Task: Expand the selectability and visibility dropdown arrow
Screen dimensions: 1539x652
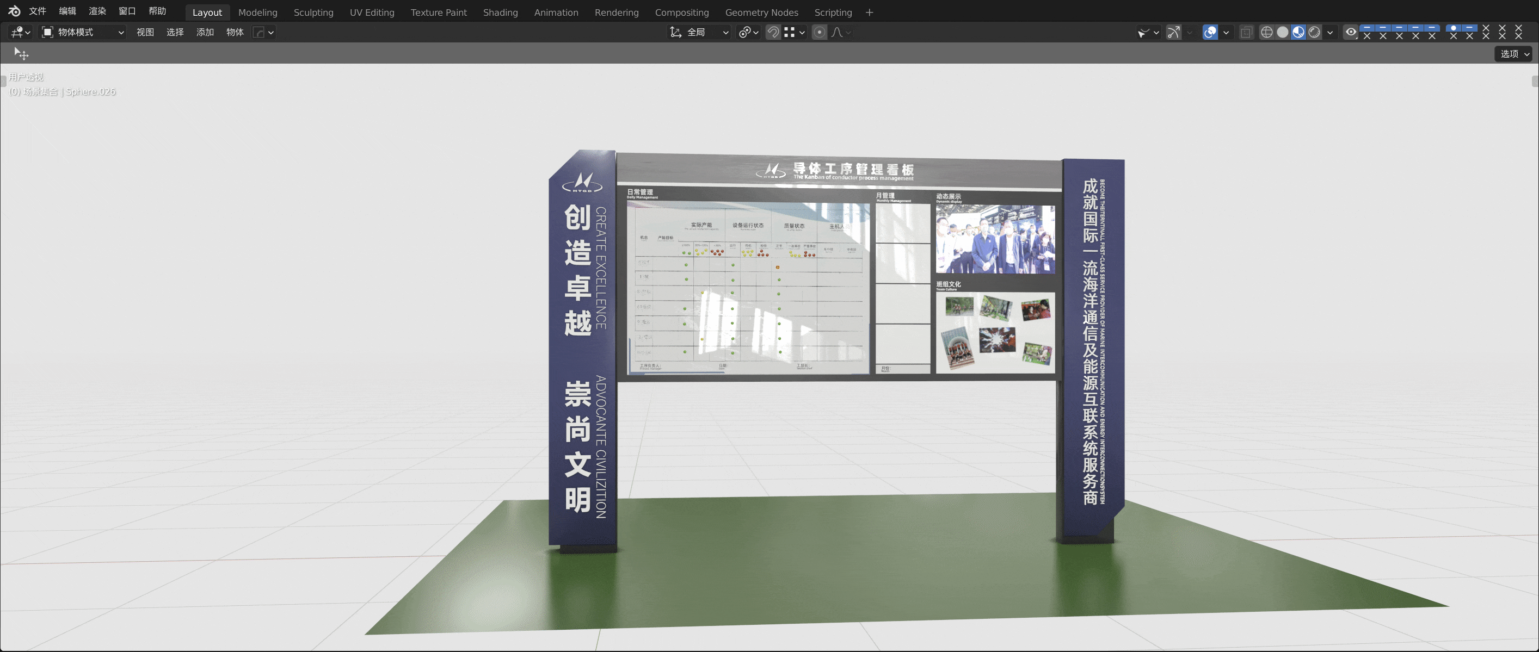Action: tap(1156, 32)
